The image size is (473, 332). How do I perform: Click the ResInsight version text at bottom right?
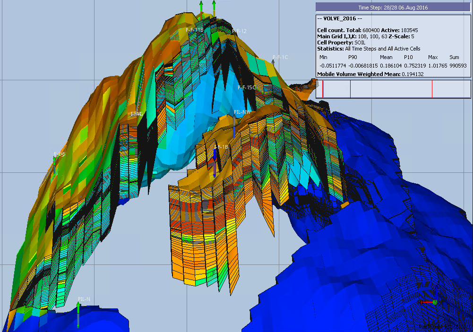(444, 326)
